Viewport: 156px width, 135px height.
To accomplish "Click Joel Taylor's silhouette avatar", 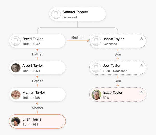I will [x=96, y=68].
